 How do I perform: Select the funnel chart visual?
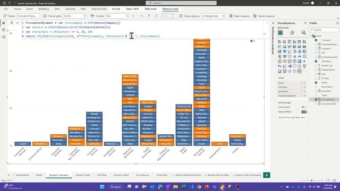click(x=285, y=51)
